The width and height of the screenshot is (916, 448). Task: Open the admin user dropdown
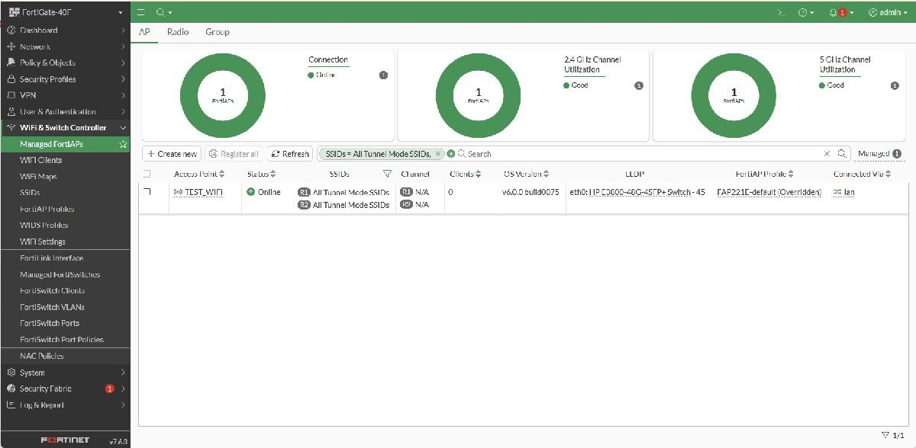[887, 13]
